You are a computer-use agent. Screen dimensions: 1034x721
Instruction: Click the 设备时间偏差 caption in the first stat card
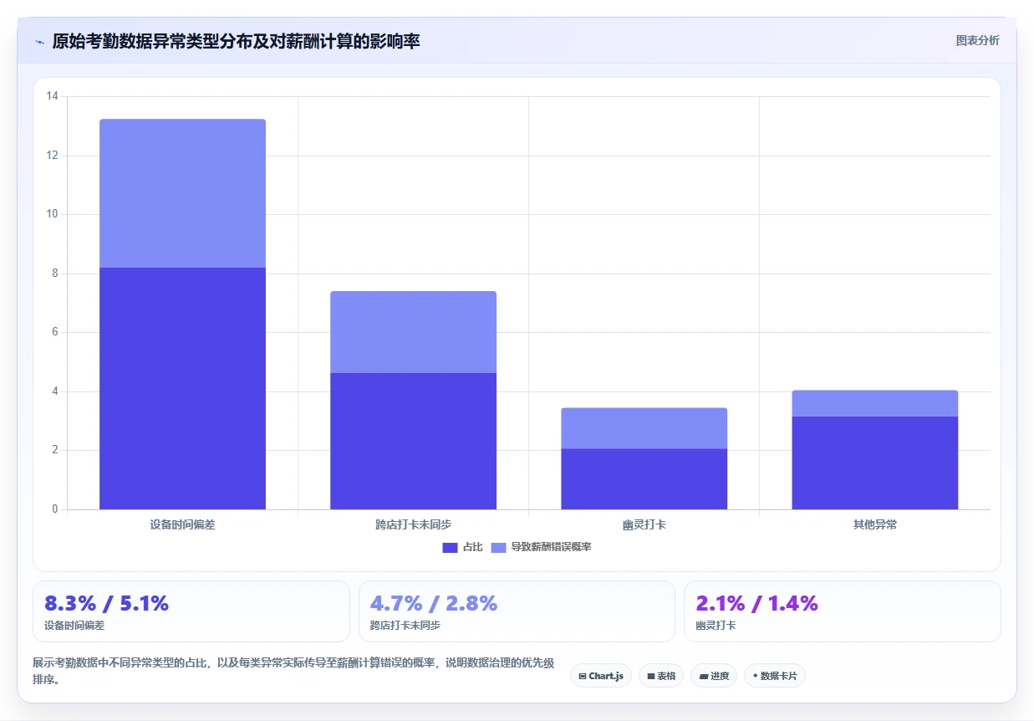tap(74, 625)
